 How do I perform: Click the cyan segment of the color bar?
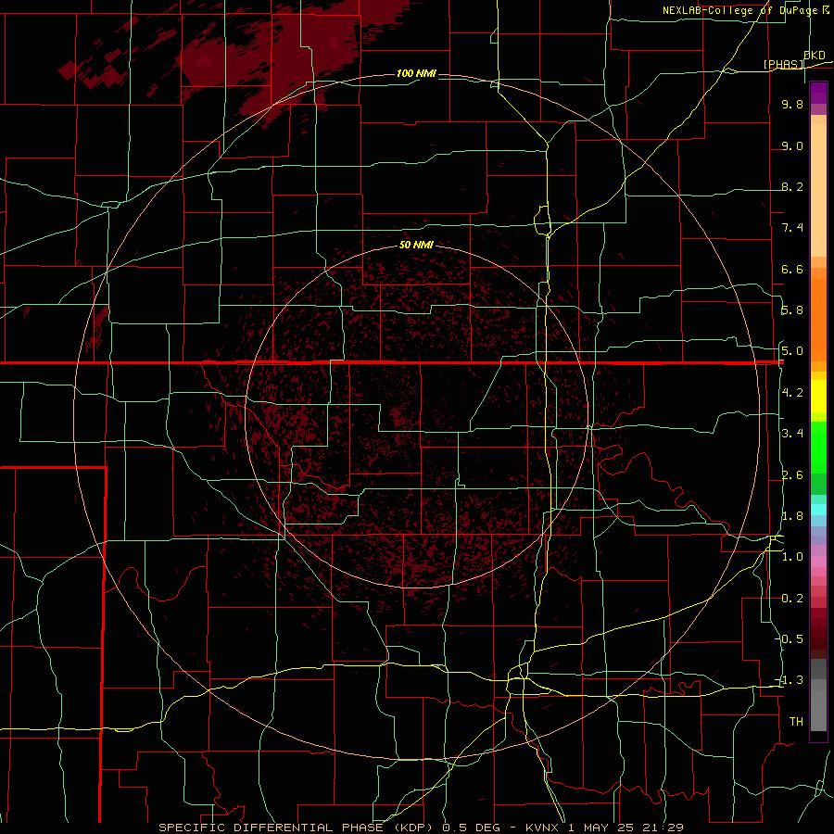pos(818,510)
